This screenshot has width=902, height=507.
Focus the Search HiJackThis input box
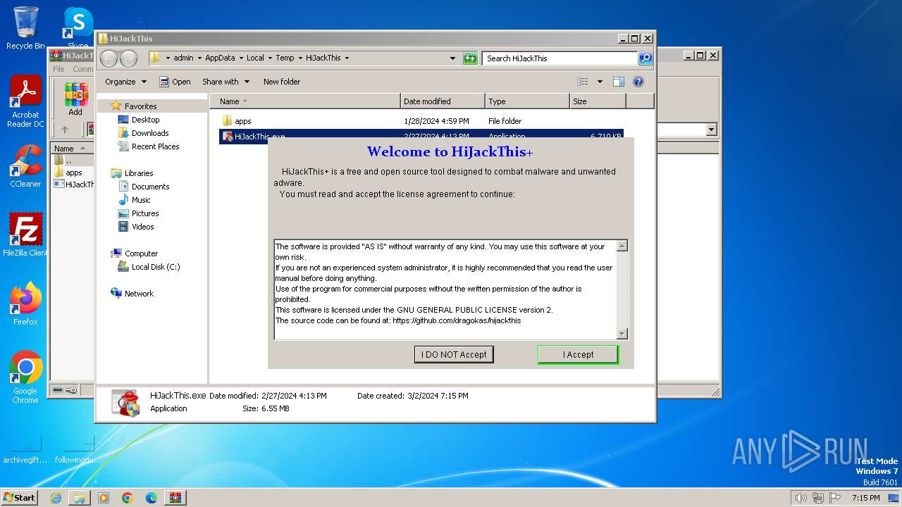[x=560, y=58]
